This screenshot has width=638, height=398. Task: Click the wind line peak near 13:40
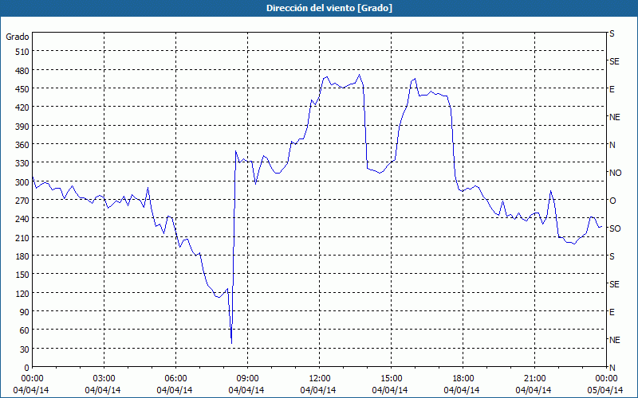coord(359,75)
